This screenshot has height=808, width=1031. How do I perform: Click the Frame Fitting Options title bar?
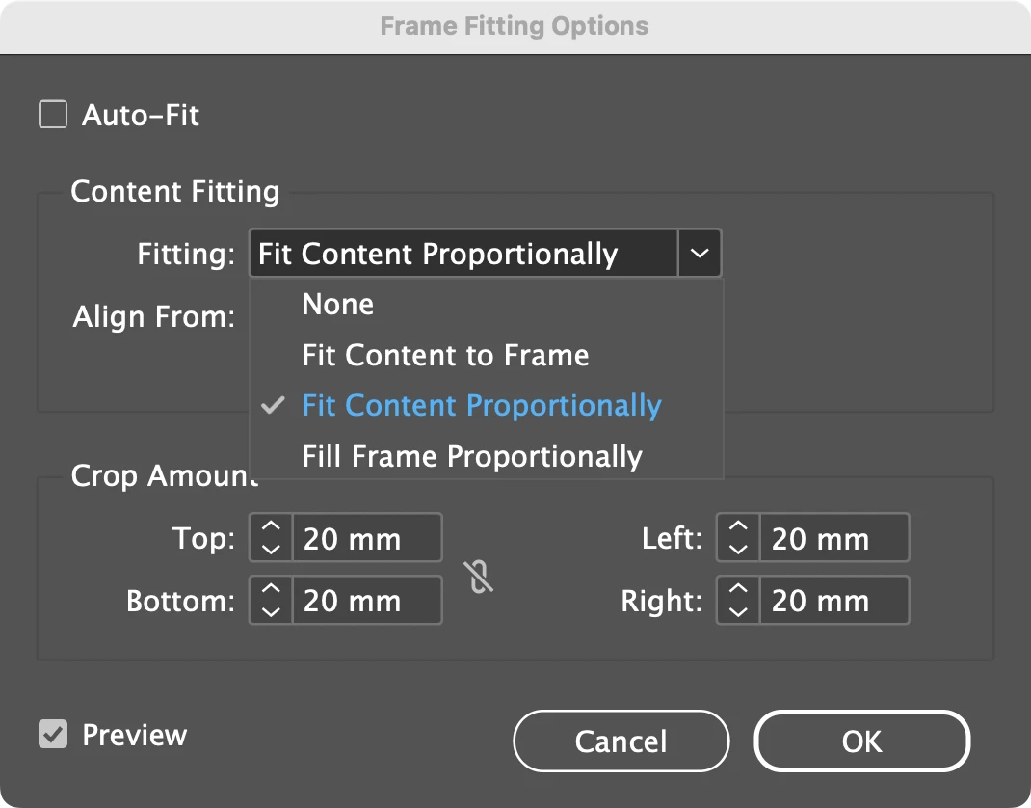(x=515, y=26)
